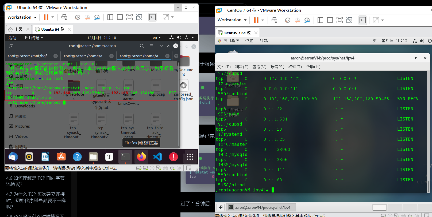
Task: Open the Workstation menu in Ubuntu window
Action: [x=22, y=17]
